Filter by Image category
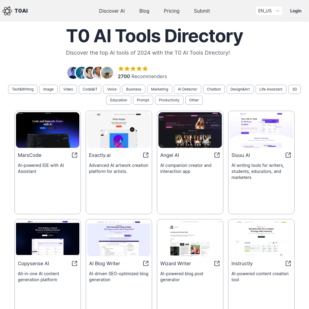Image resolution: width=309 pixels, height=309 pixels. 48,89
